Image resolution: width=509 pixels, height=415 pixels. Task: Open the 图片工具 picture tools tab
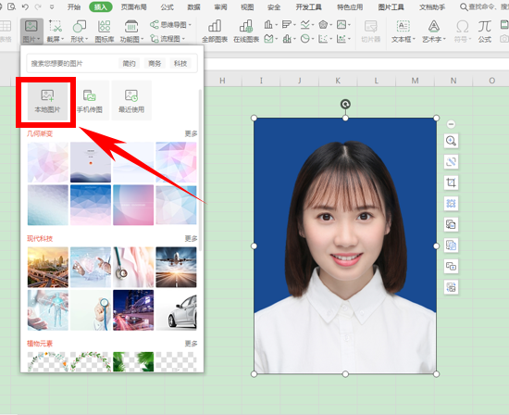[391, 6]
